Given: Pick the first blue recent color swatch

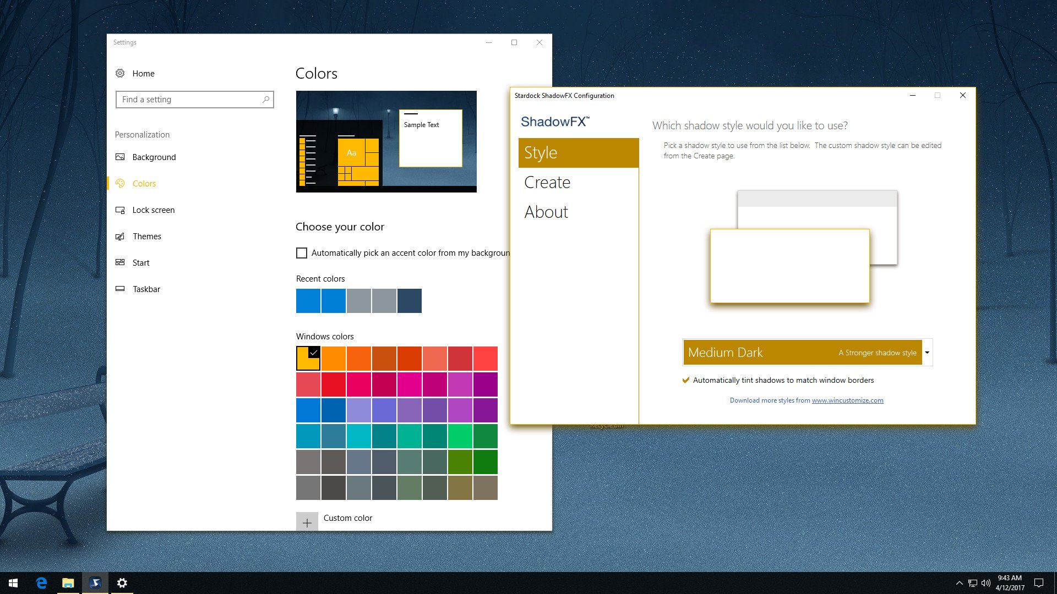Looking at the screenshot, I should (x=308, y=301).
